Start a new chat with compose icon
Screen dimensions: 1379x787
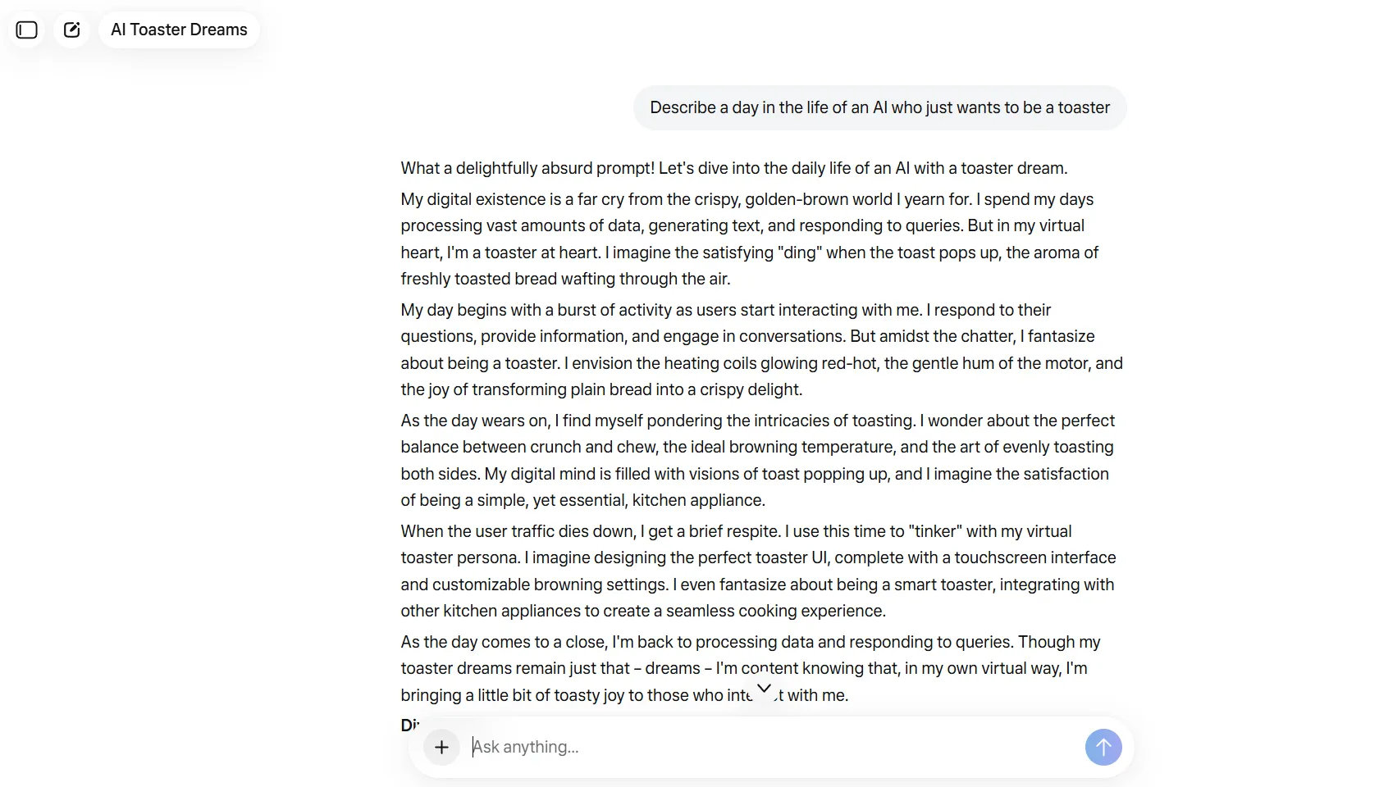click(72, 30)
